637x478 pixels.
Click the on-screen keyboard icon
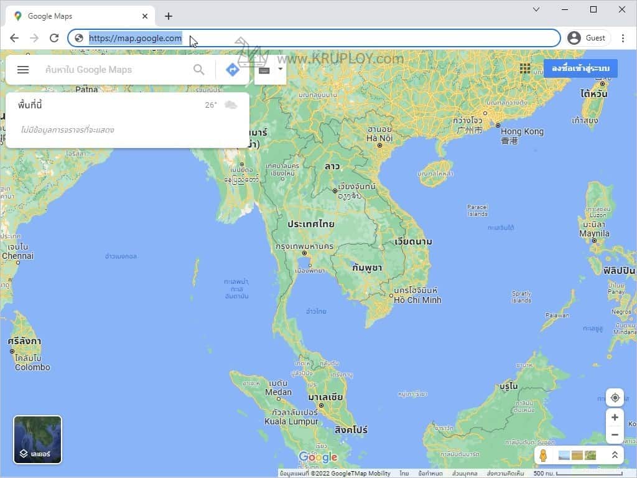tap(264, 70)
